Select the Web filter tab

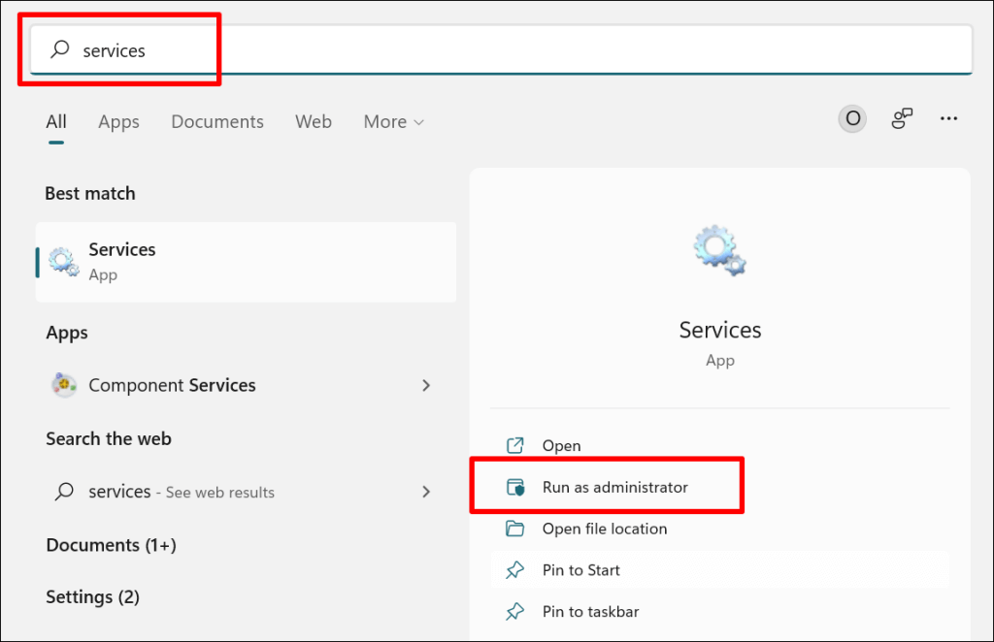pos(314,121)
